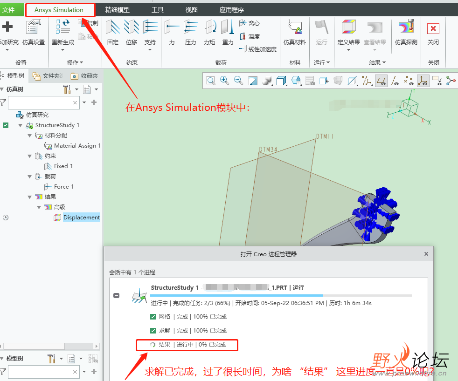
Task: Open the 工具 ribbon tab
Action: click(158, 10)
